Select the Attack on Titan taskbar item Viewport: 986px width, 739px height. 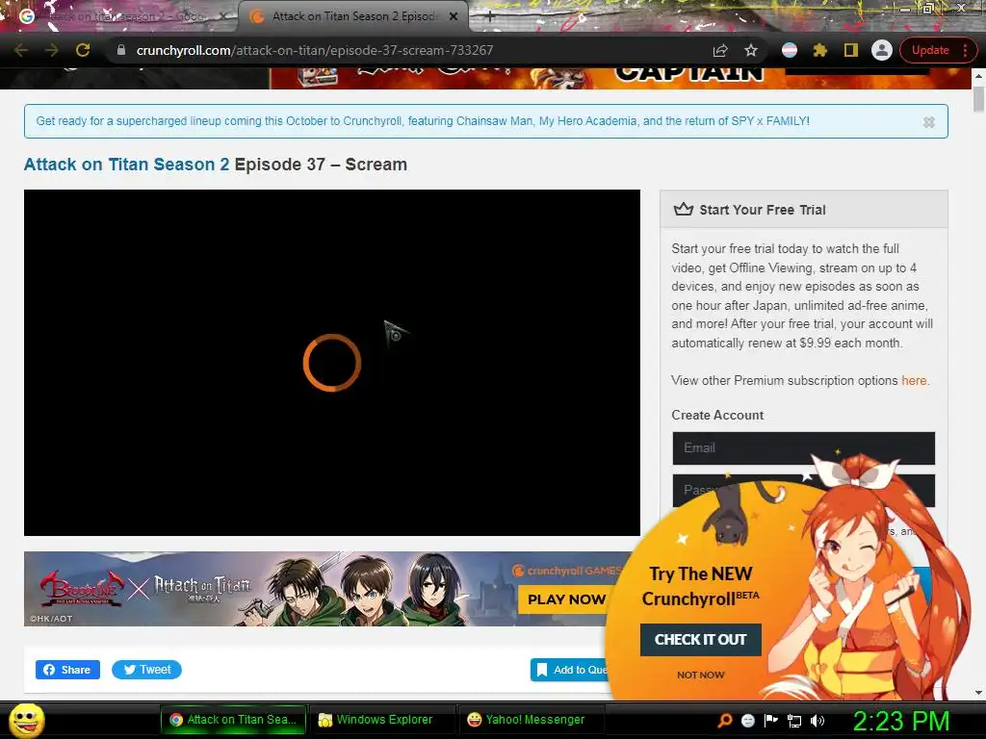pyautogui.click(x=234, y=720)
